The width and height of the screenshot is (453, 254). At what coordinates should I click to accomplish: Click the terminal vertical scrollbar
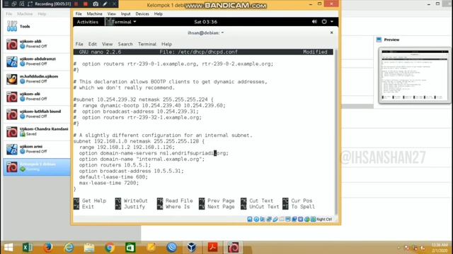[336, 131]
